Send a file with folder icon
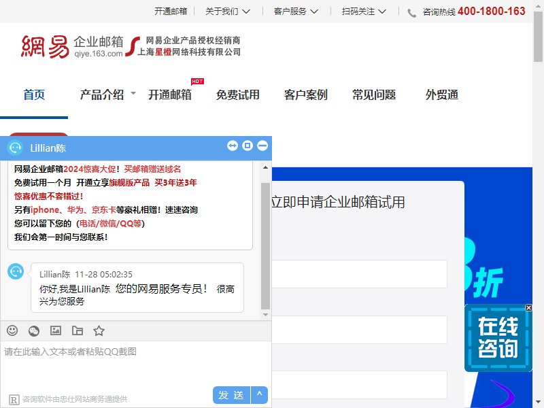 tap(77, 330)
